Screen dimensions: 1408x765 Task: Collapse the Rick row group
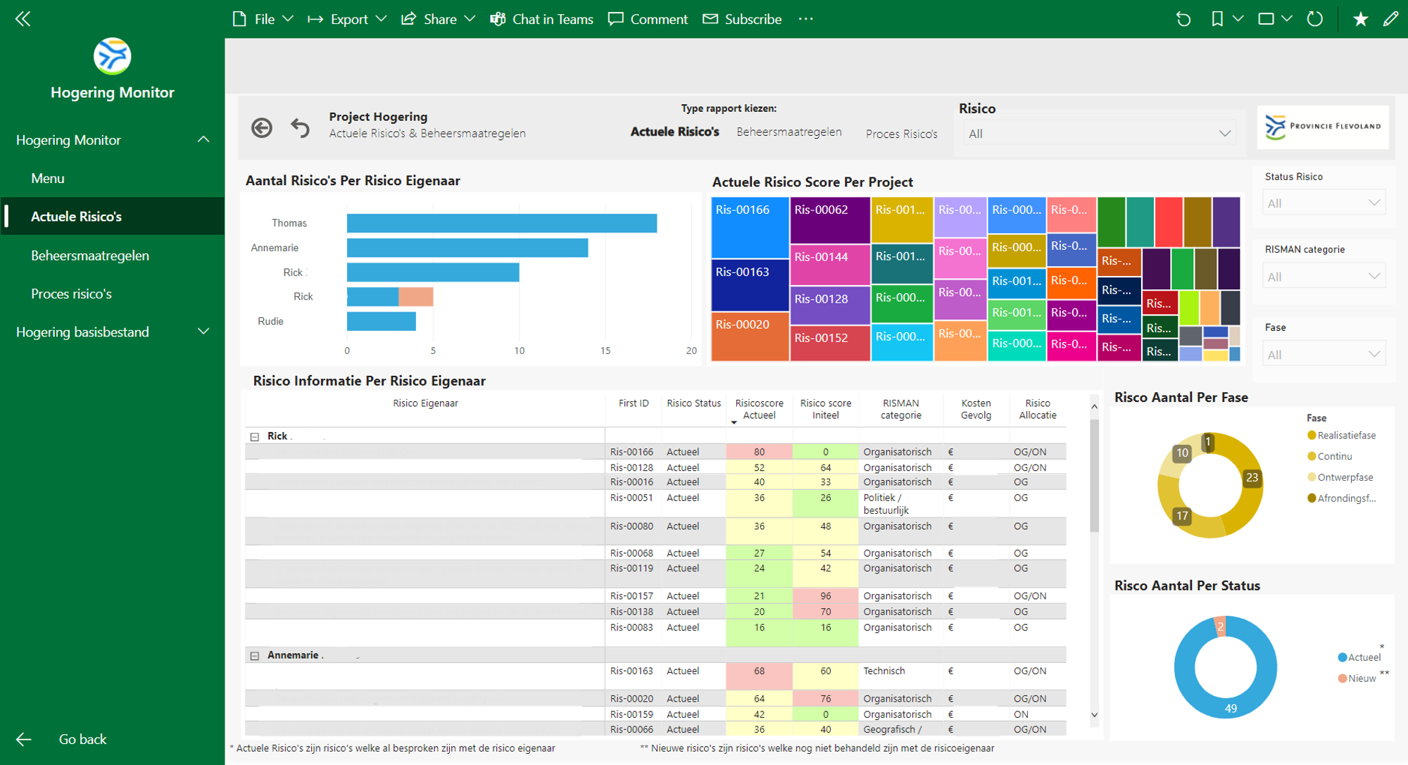[255, 437]
